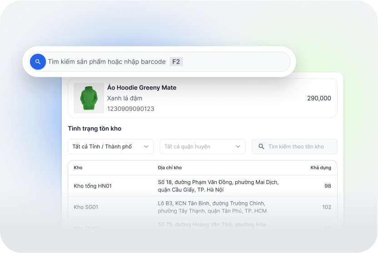Screen dimensions: 378x253
Task: Click the KCN Tân Bình warehouse address
Action: click(x=212, y=207)
